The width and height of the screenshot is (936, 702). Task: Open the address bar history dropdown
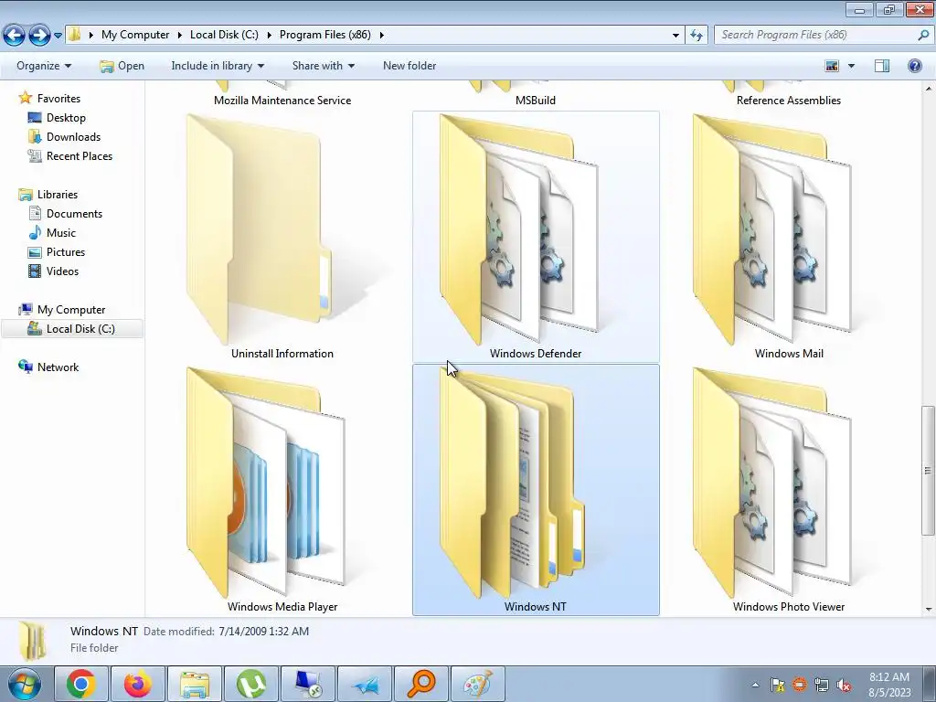coord(675,35)
